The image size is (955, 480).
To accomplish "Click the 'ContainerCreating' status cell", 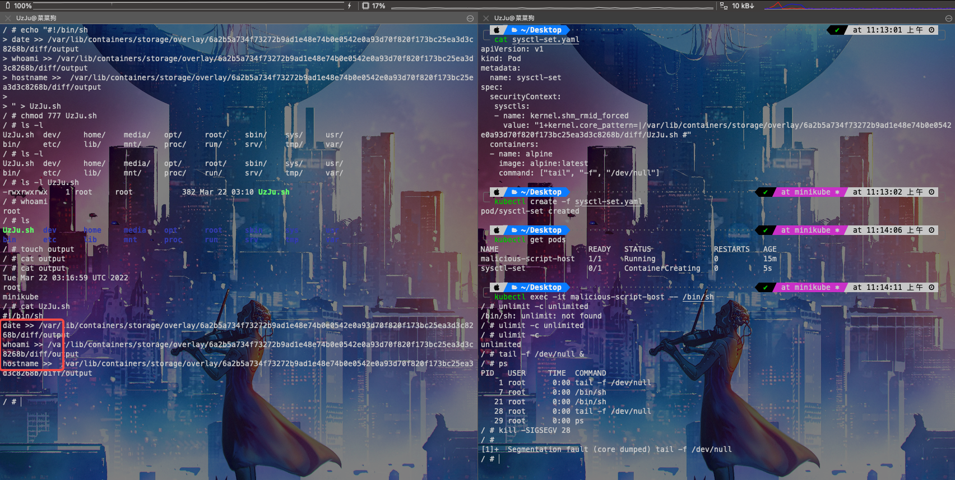I will 662,268.
